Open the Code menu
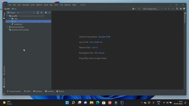The image size is (189, 106). click(x=33, y=5)
